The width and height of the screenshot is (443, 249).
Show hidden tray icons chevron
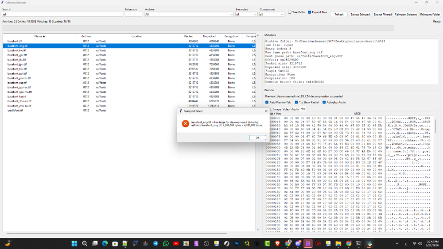(x=397, y=244)
